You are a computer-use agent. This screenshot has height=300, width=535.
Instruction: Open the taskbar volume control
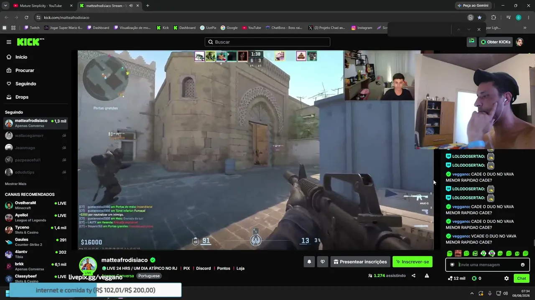click(505, 293)
